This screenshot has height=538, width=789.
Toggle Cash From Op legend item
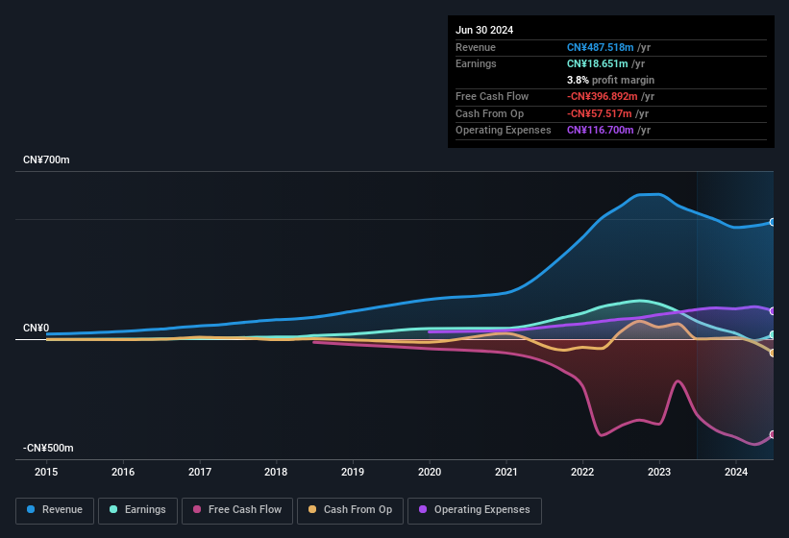349,509
